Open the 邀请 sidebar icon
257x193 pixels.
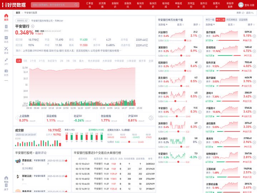6,50
